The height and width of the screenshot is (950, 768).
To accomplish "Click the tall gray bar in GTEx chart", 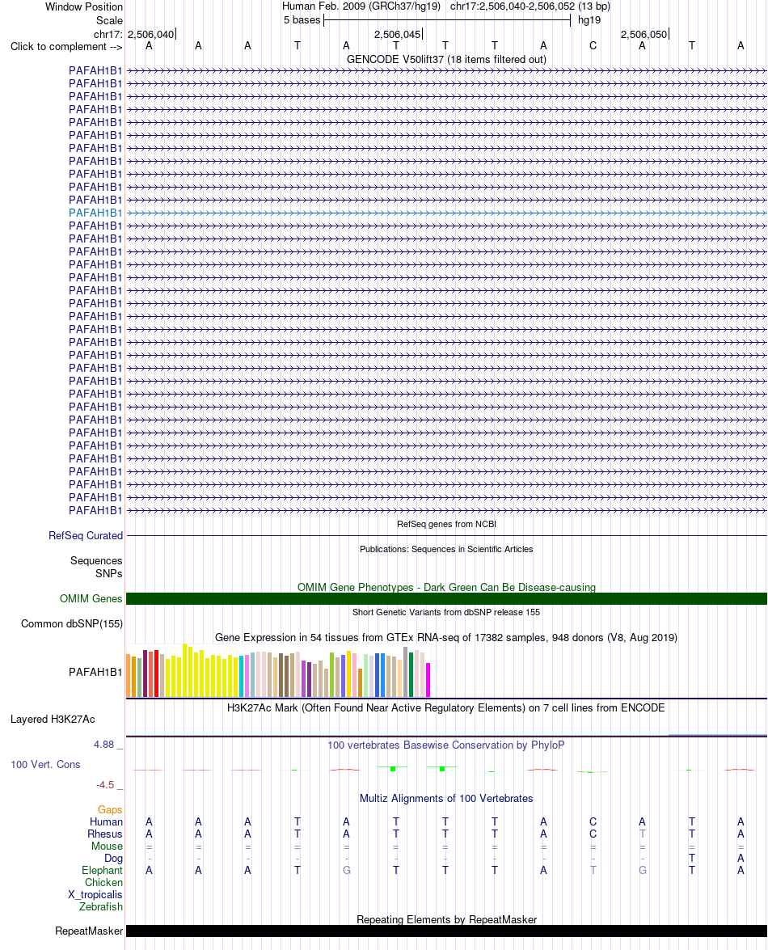I will 405,672.
